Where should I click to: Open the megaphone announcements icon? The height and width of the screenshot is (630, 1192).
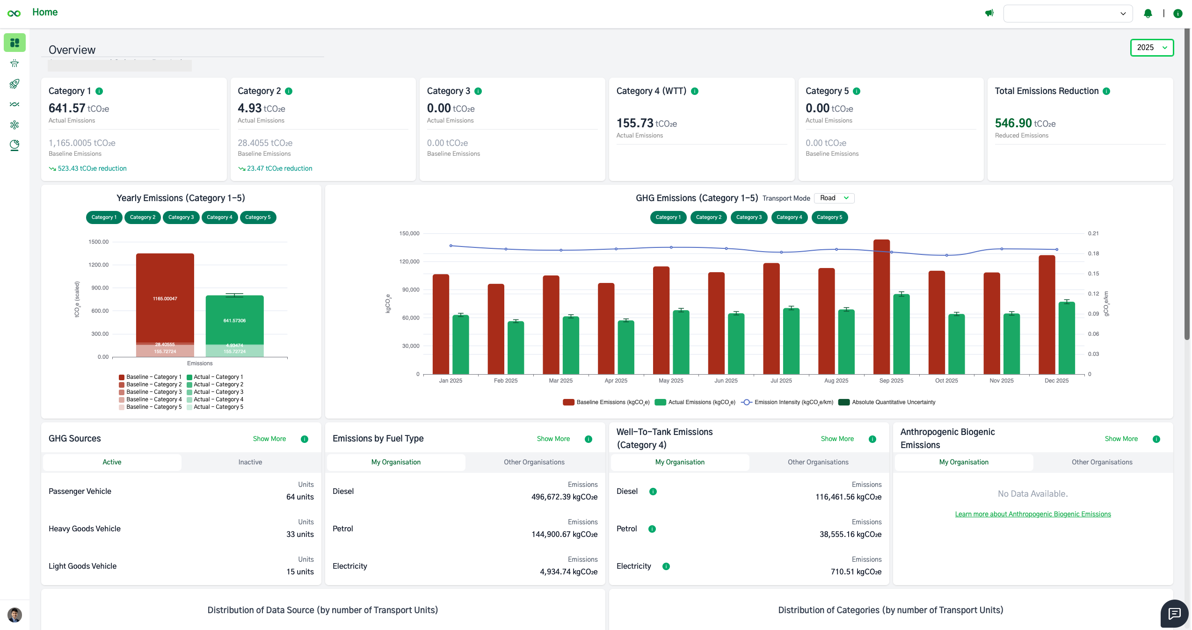[989, 13]
